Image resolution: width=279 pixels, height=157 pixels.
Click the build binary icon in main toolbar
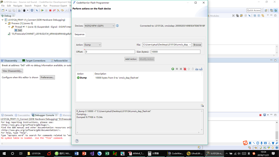tap(19, 10)
